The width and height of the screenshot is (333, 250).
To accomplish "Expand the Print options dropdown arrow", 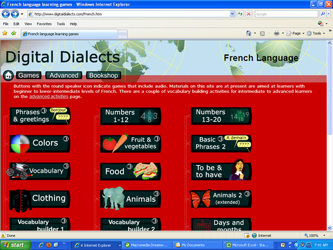I will [x=282, y=33].
